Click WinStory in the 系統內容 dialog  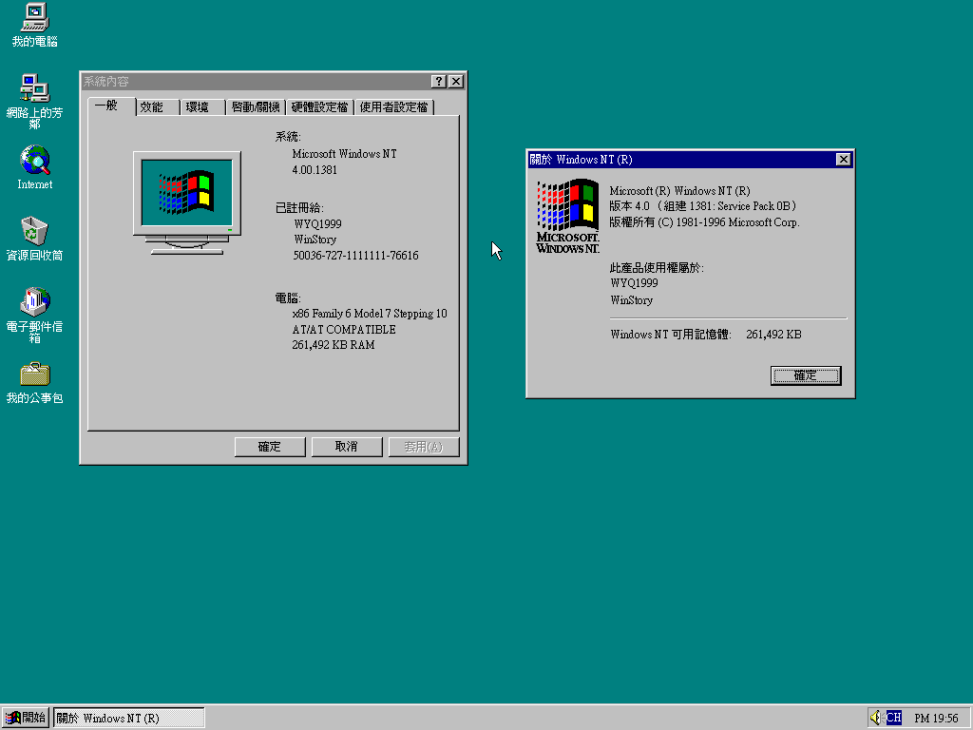click(315, 240)
